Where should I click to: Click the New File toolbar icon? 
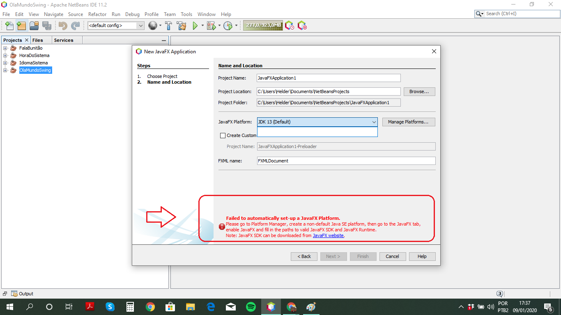(x=9, y=25)
